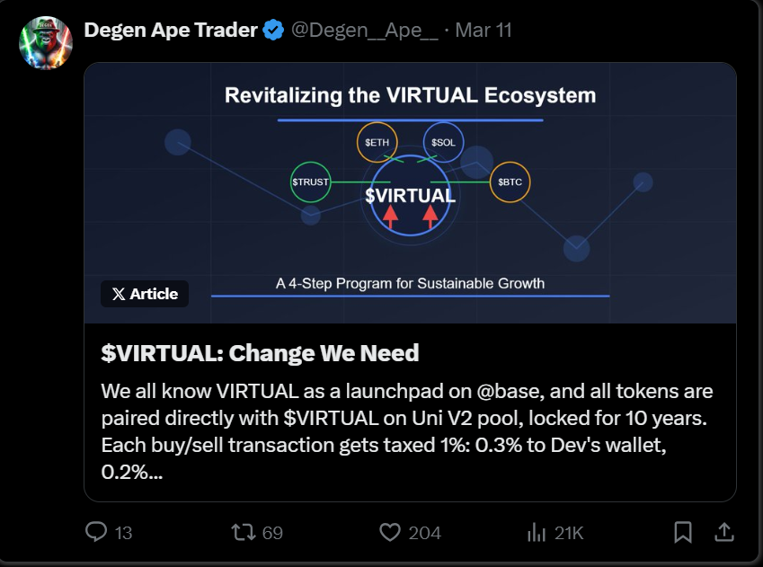Open Degen Ape Trader's avatar picture
The height and width of the screenshot is (567, 763).
tap(45, 41)
